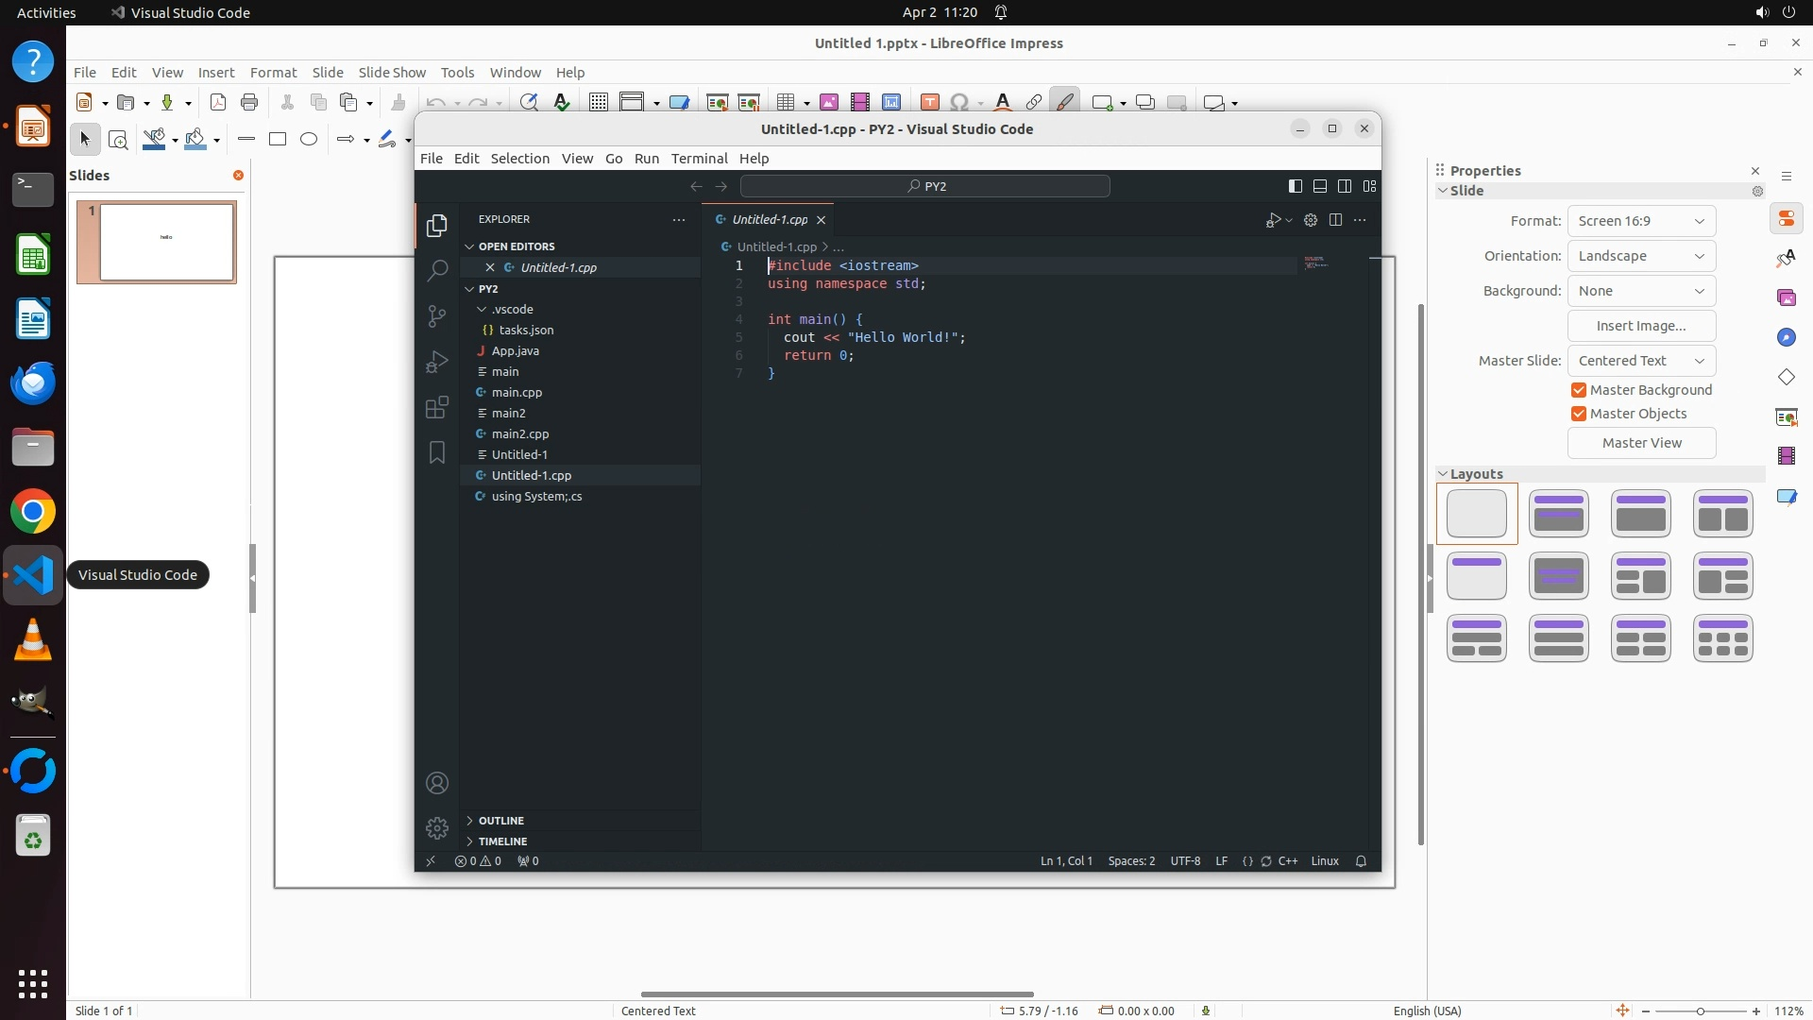This screenshot has height=1020, width=1813.
Task: Open the Slide Show menu in Impress
Action: point(392,73)
